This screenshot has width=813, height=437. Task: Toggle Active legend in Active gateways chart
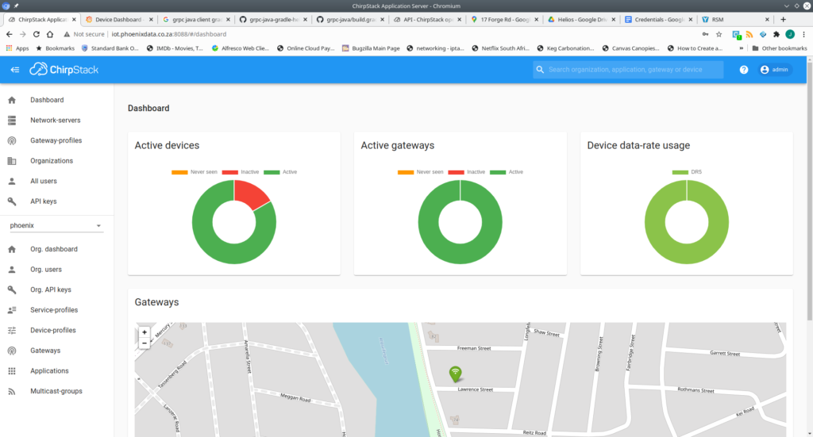(x=506, y=172)
